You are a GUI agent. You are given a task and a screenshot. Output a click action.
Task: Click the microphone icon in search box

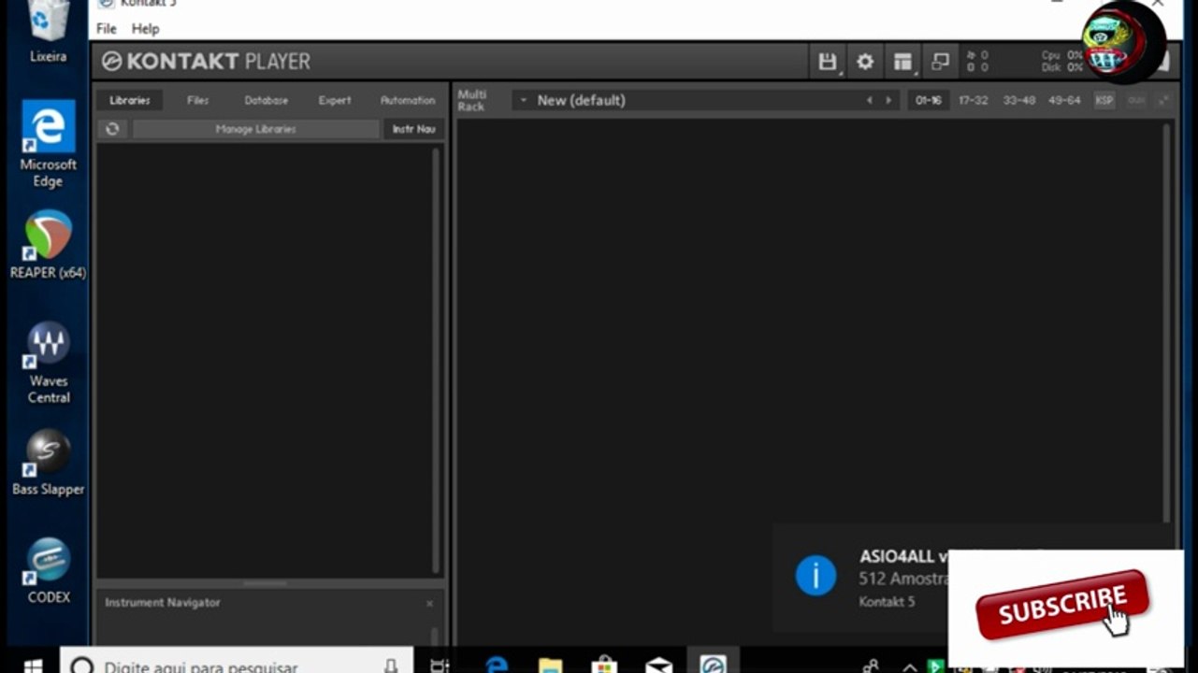(x=391, y=666)
